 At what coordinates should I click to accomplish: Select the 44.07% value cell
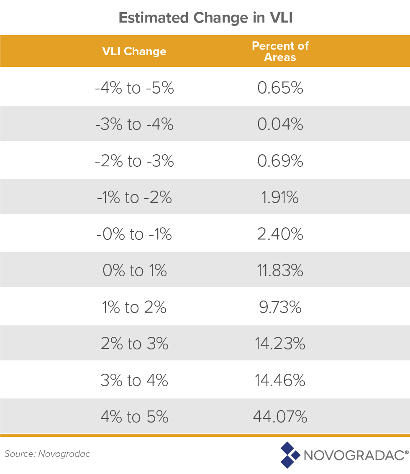tap(280, 417)
